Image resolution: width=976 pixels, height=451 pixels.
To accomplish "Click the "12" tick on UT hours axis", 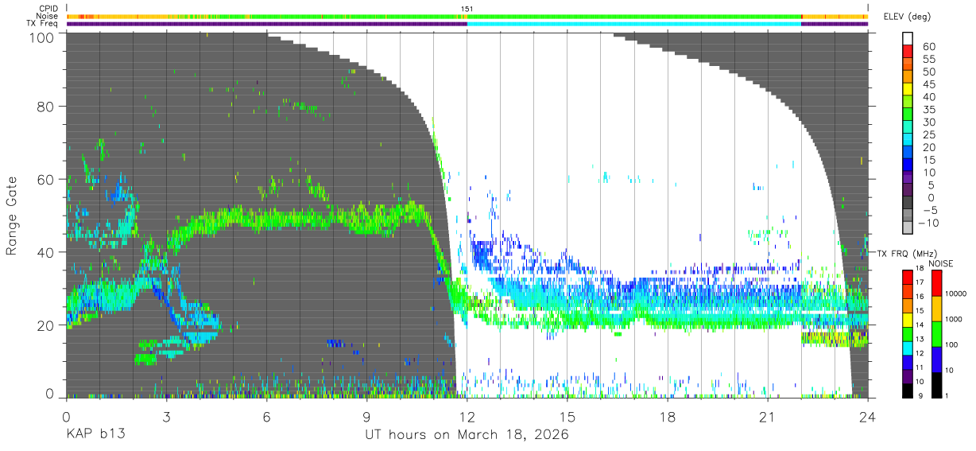I will 467,417.
